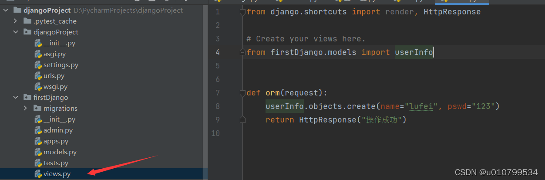Click the settings.py Python file icon
The width and height of the screenshot is (545, 180).
38,65
